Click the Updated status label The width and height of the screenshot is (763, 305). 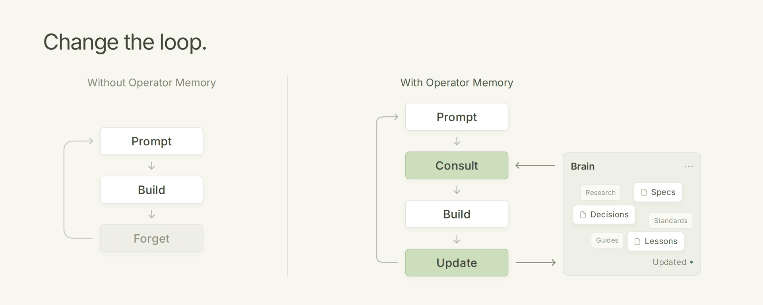click(x=669, y=262)
